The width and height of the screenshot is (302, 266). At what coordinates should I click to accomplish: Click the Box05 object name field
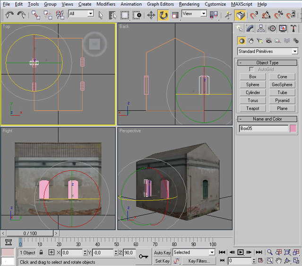(x=264, y=128)
